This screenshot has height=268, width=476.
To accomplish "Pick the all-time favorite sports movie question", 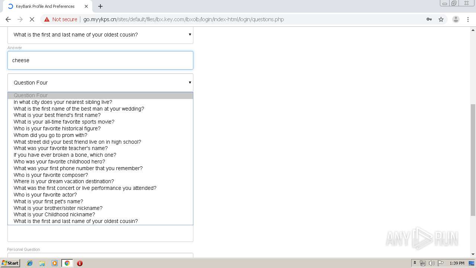I will click(x=100, y=122).
